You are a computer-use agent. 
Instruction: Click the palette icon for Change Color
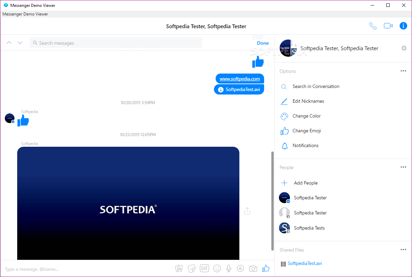pos(284,116)
